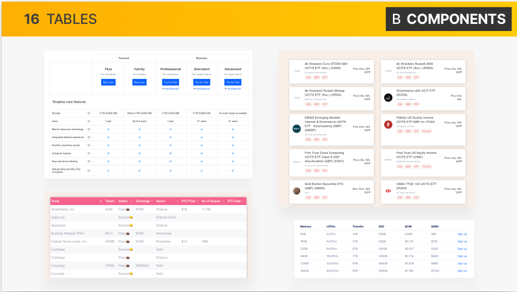Click Finance tag on First Trust US Equity card

coord(426,166)
